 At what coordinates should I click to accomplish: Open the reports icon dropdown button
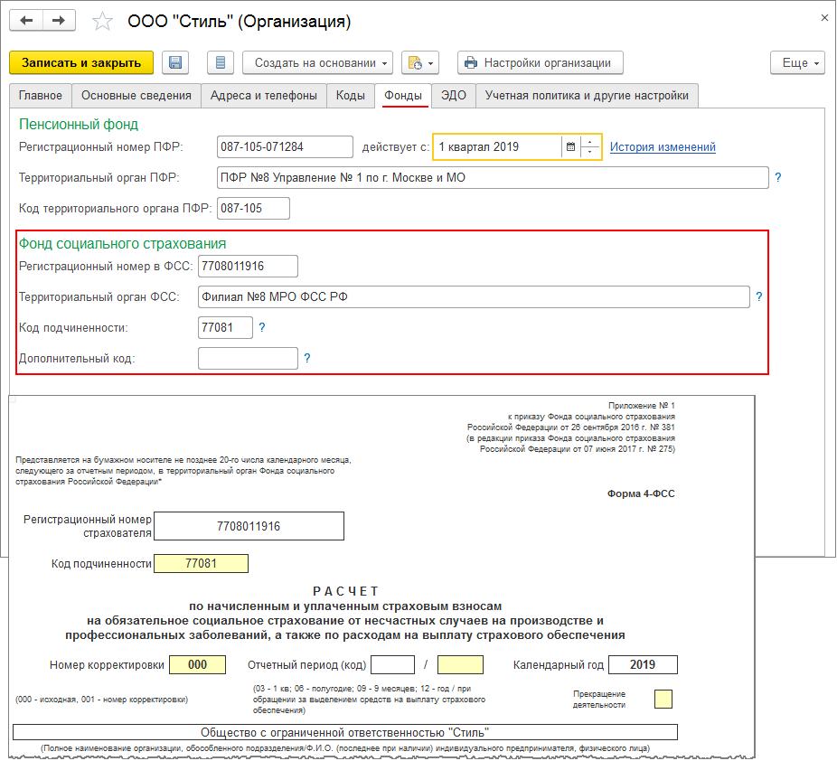(x=420, y=63)
